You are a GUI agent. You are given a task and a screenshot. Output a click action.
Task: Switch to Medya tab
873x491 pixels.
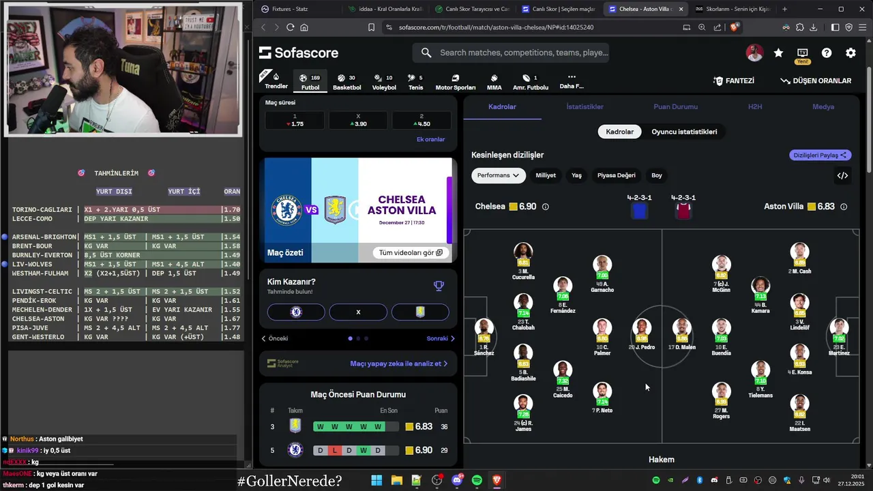(x=823, y=106)
